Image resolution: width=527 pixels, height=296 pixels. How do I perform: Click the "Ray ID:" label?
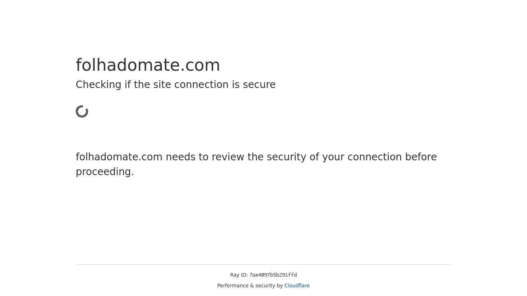tap(239, 275)
